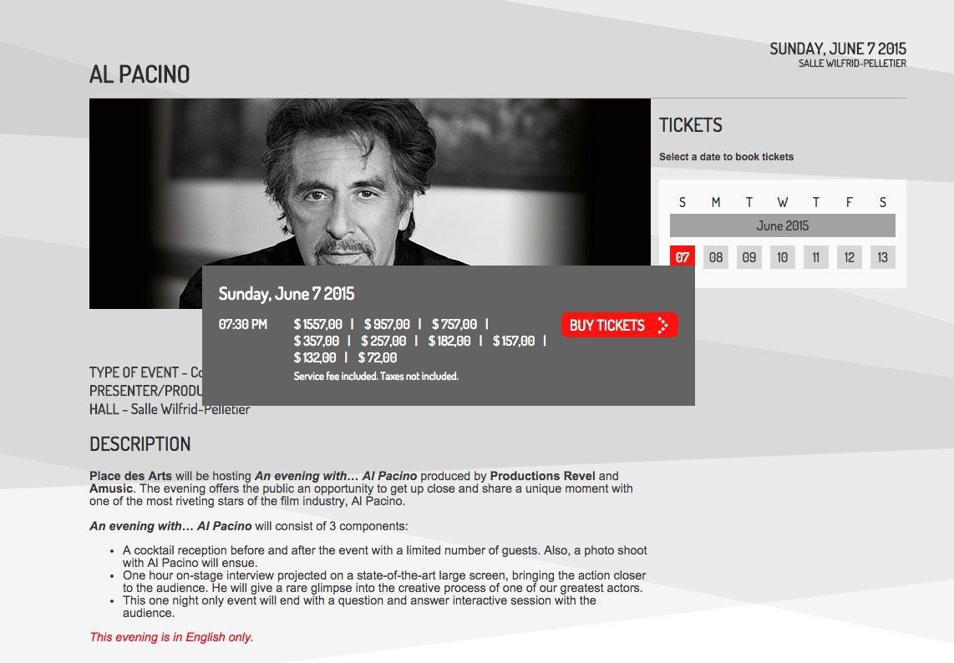Select the $357,00 price option
This screenshot has width=954, height=663.
pos(317,341)
